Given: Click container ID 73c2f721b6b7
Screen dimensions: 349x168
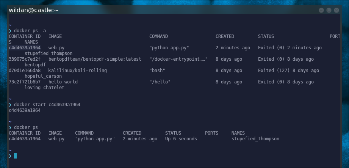Looking at the screenshot, I should coord(25,82).
